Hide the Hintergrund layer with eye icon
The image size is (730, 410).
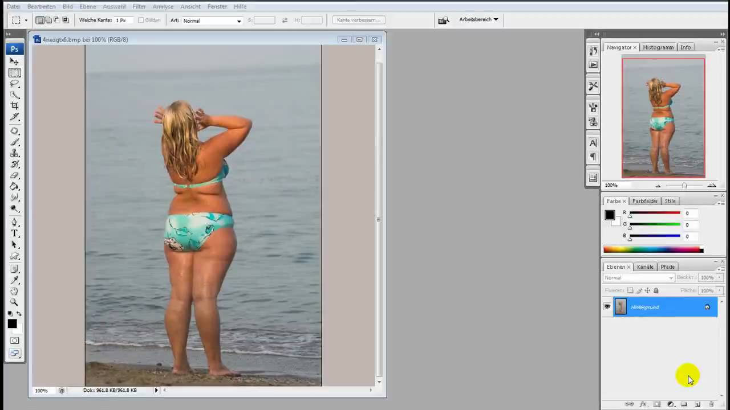coord(607,307)
